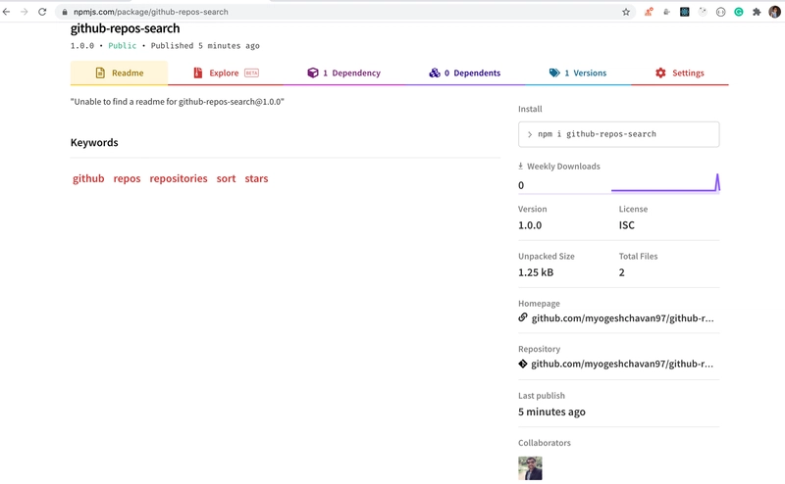Click the ISC license value
Screen dimensions: 785x484
tap(626, 225)
